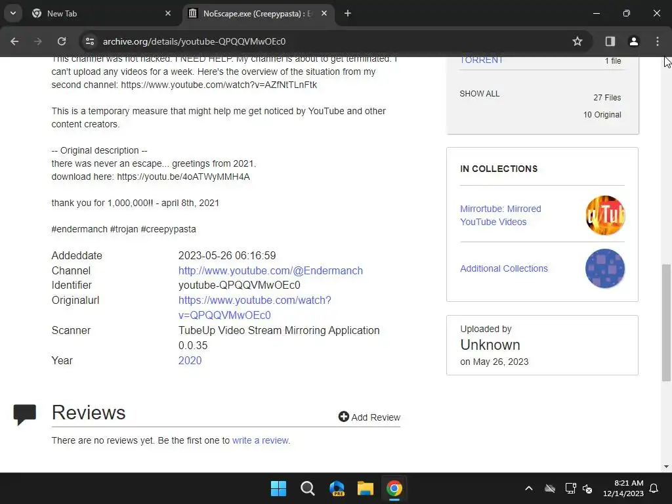Open Windows Start menu
The width and height of the screenshot is (672, 504).
click(x=278, y=488)
